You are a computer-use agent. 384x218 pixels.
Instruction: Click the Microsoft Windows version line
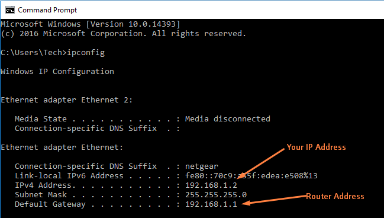click(x=91, y=24)
